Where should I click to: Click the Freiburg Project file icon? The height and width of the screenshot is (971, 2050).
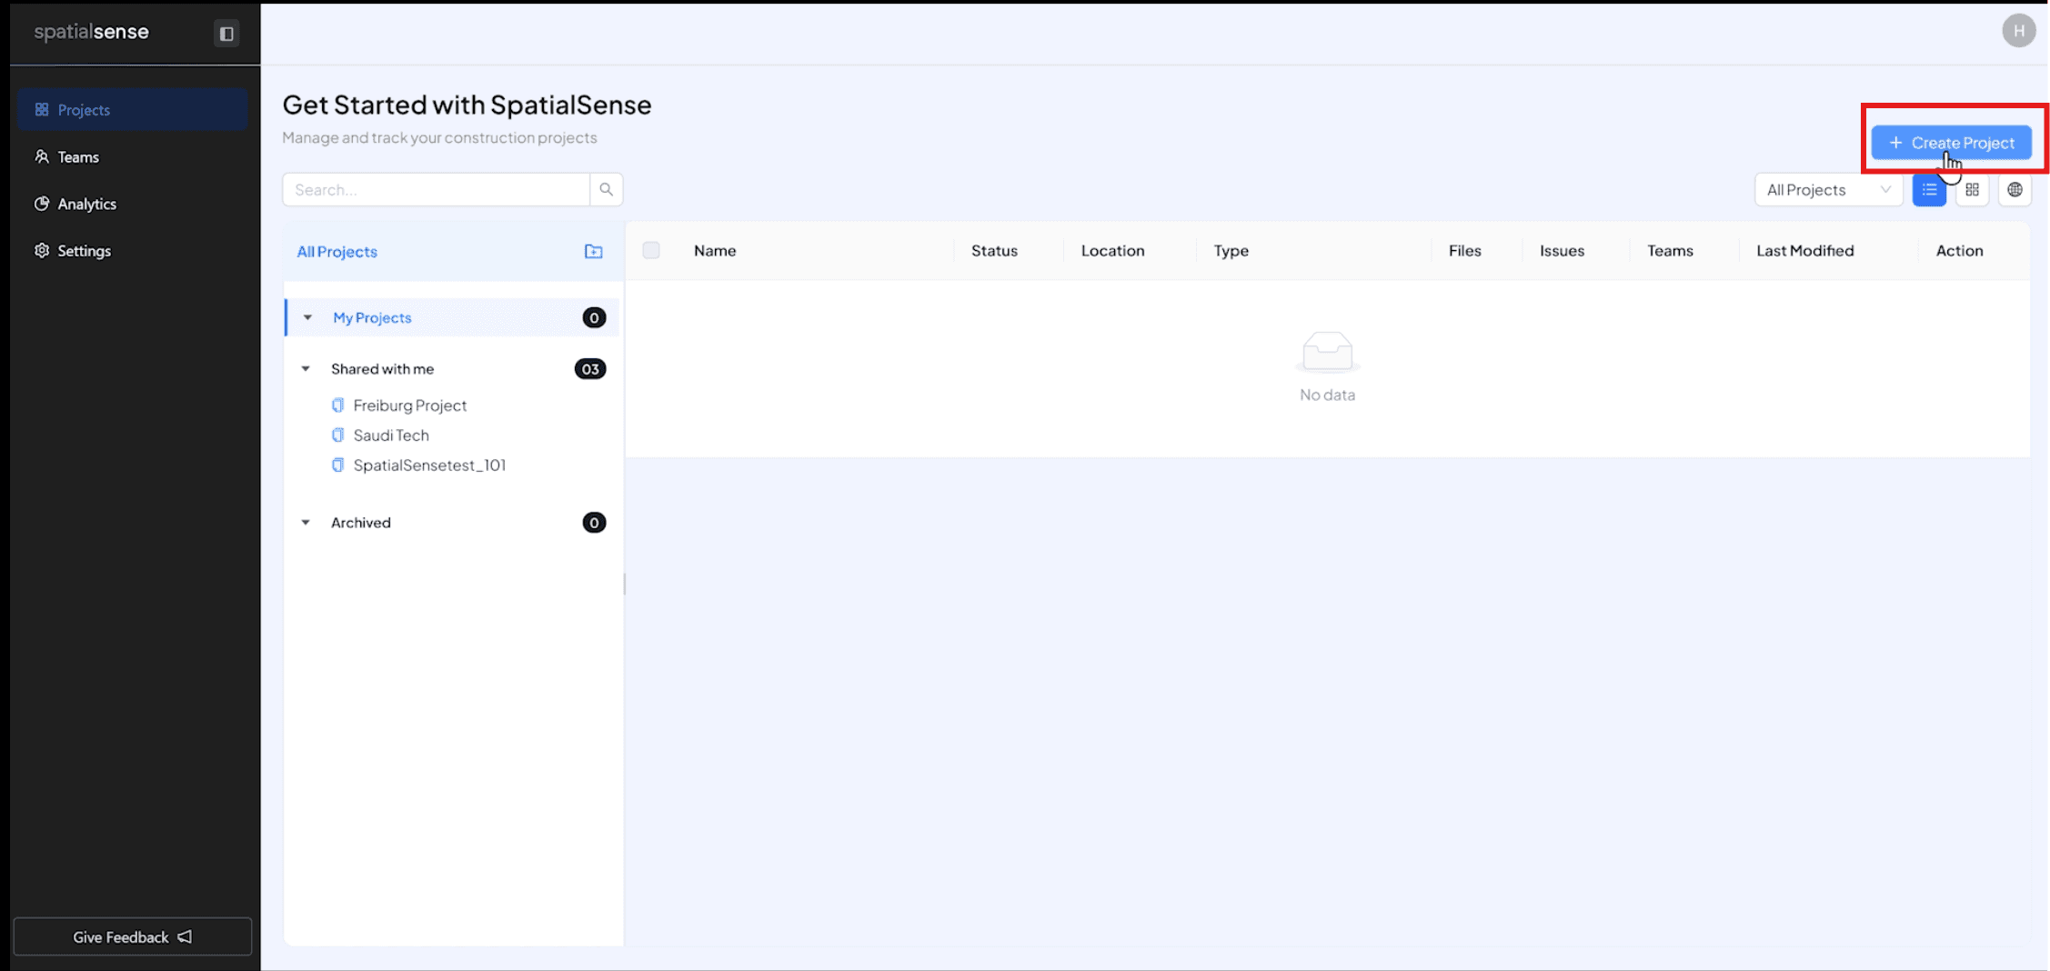(x=337, y=405)
